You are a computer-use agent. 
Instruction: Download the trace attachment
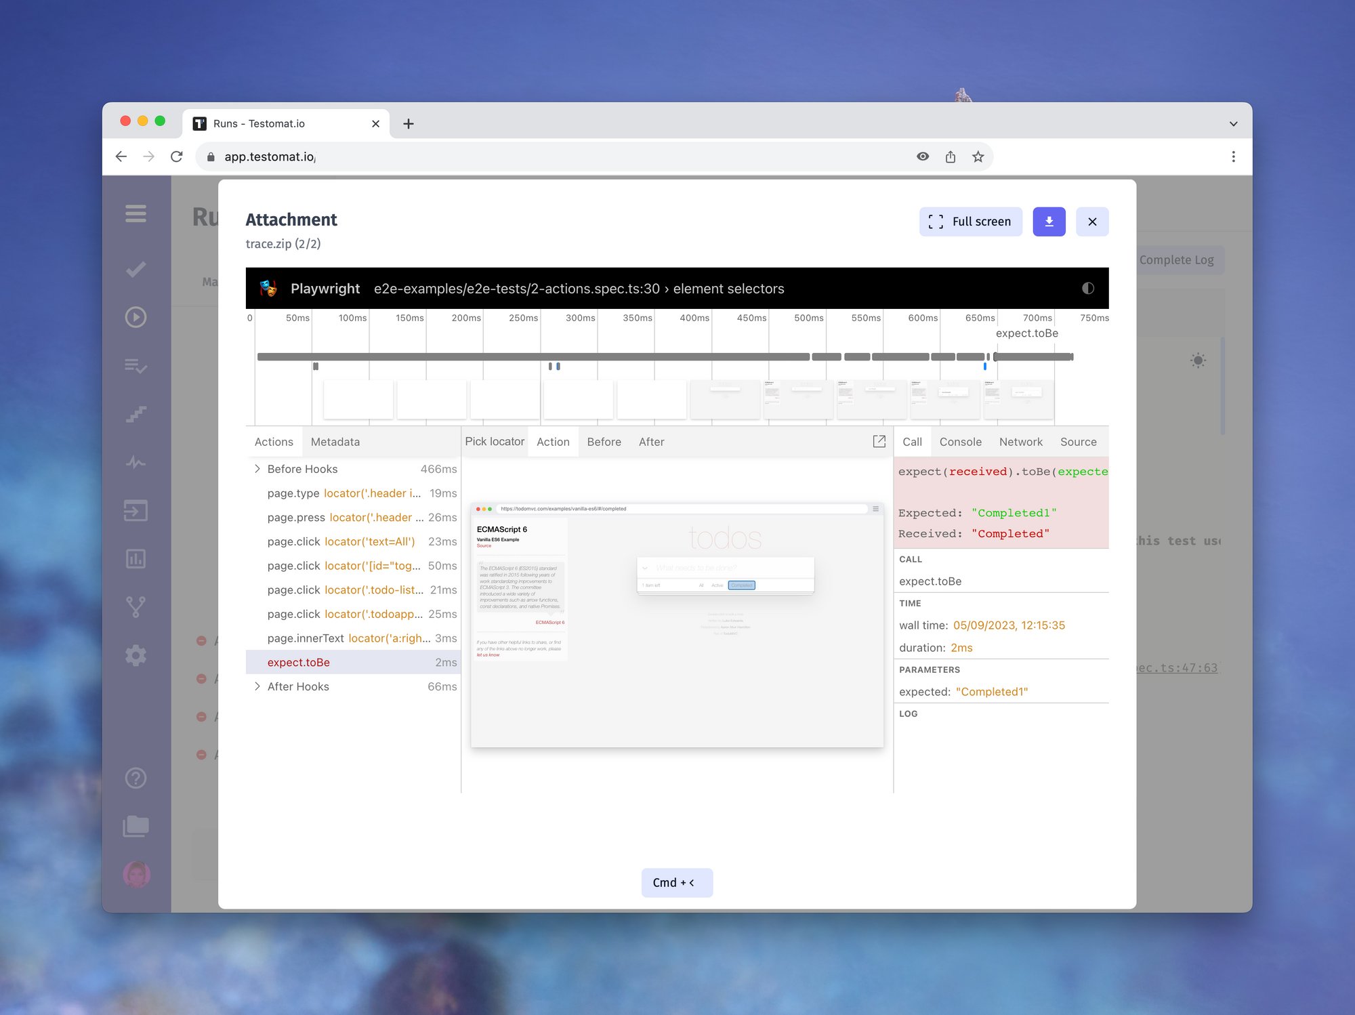[x=1049, y=222]
